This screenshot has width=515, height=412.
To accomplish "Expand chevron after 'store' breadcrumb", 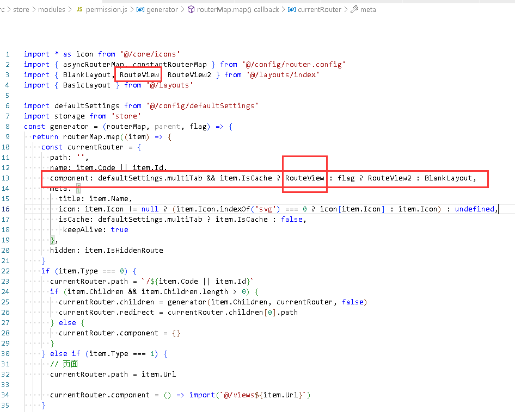I will pos(34,10).
